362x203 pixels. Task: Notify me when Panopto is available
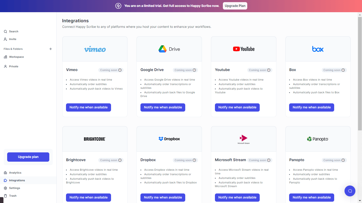[x=312, y=197]
